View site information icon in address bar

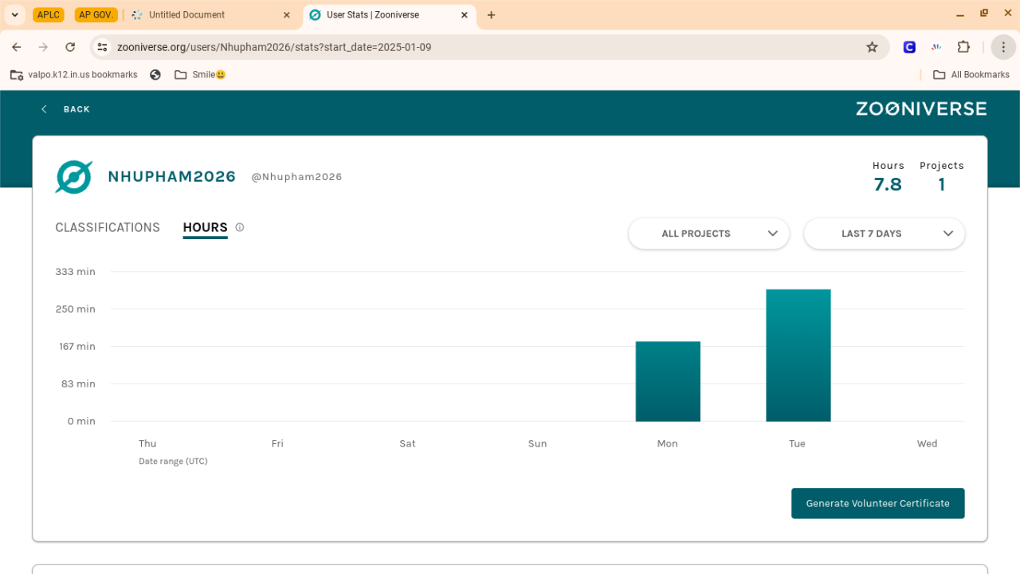pos(102,47)
